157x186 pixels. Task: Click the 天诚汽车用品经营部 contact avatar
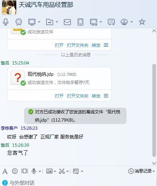click(9, 7)
